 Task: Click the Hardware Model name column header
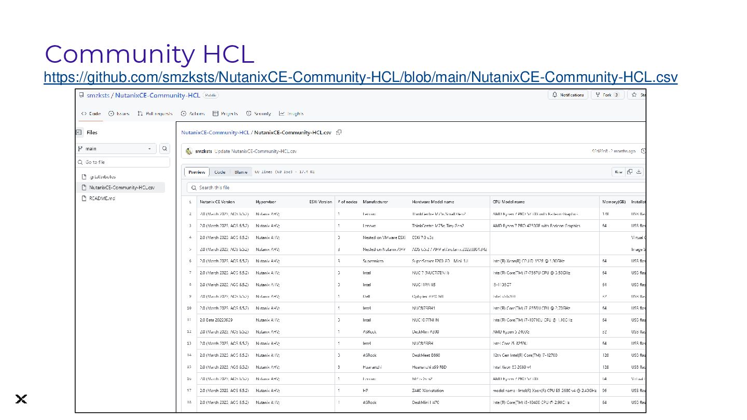(433, 202)
